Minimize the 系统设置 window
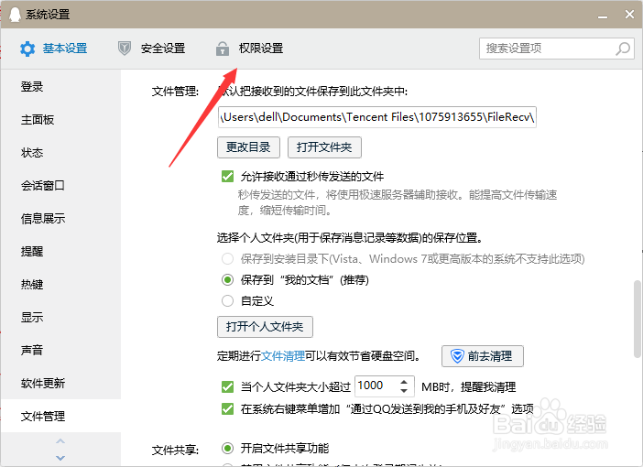Image resolution: width=643 pixels, height=467 pixels. (x=603, y=16)
